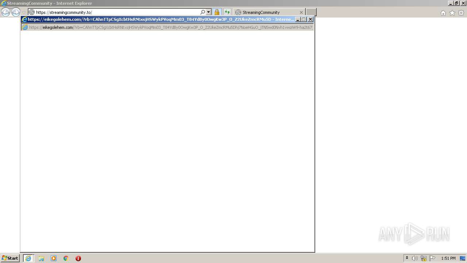Screen dimensions: 467x263
Task: Open a new blank tab
Action: pyautogui.click(x=311, y=12)
